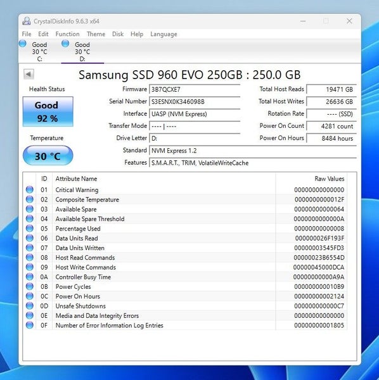Click status orb for Available Spare row
Image resolution: width=379 pixels, height=380 pixels.
[30, 209]
